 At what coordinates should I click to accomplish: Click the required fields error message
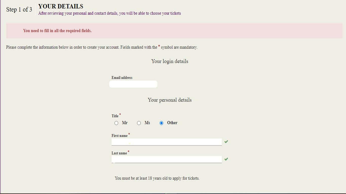coord(57,31)
